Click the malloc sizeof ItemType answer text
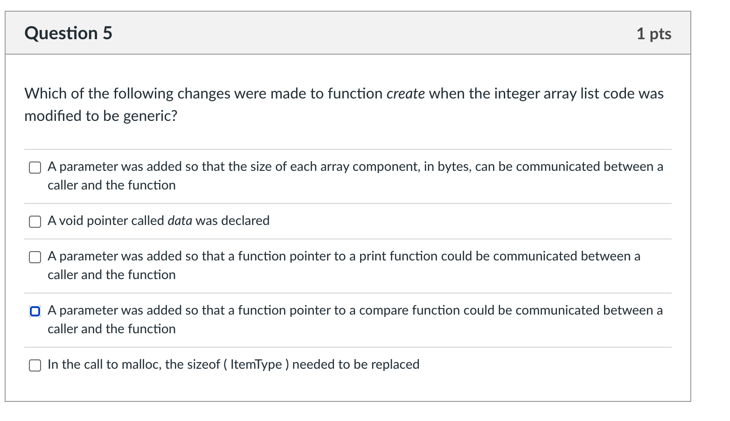Image resolution: width=730 pixels, height=421 pixels. [233, 365]
